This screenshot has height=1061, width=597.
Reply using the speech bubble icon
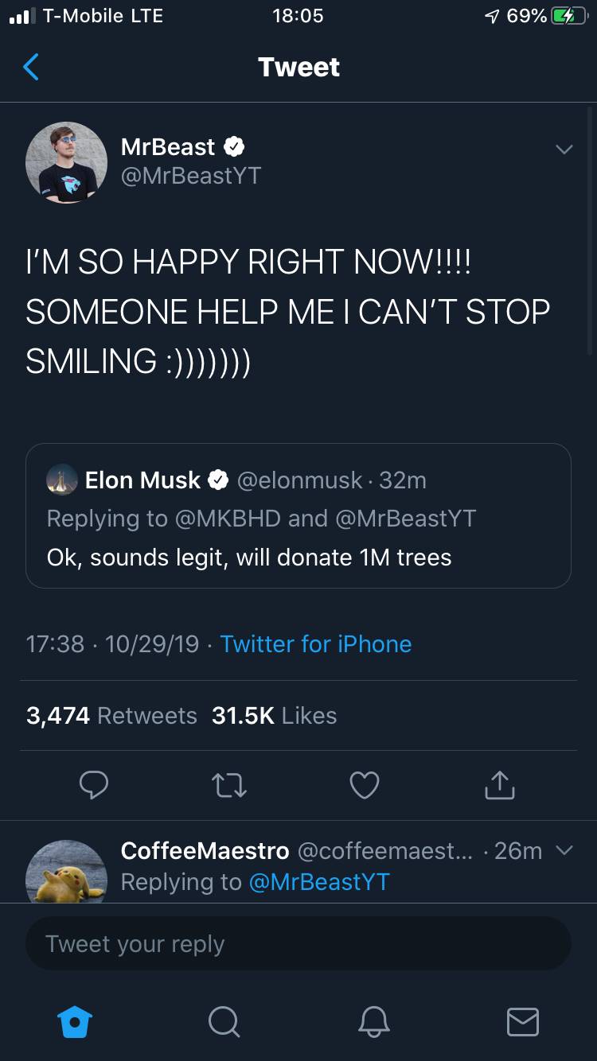[94, 785]
